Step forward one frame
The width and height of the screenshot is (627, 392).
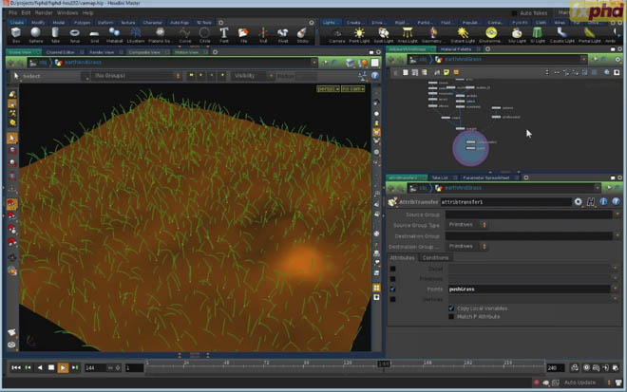(x=75, y=367)
